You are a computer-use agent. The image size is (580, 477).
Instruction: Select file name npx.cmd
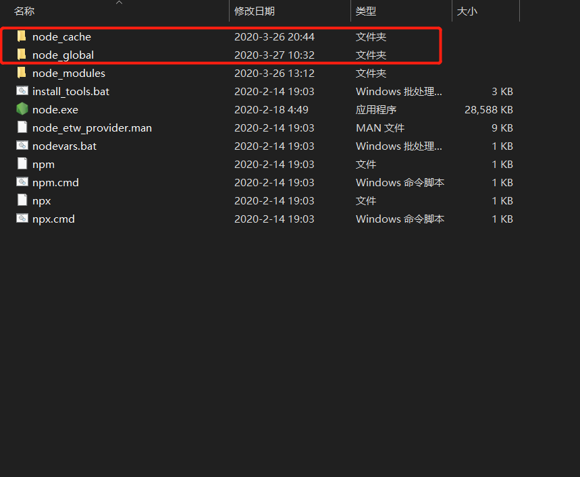tap(53, 219)
